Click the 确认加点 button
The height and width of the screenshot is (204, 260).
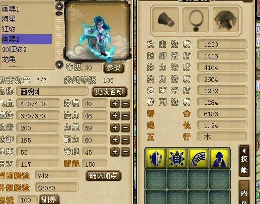pyautogui.click(x=103, y=176)
